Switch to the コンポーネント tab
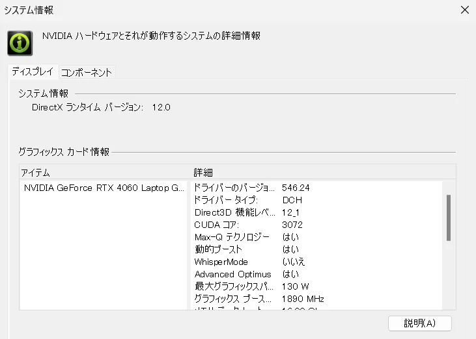Viewport: 476px width, 339px height. point(87,72)
